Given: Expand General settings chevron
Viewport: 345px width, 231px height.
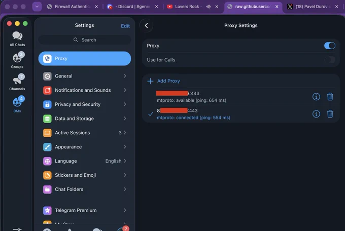Looking at the screenshot, I should click(x=125, y=76).
